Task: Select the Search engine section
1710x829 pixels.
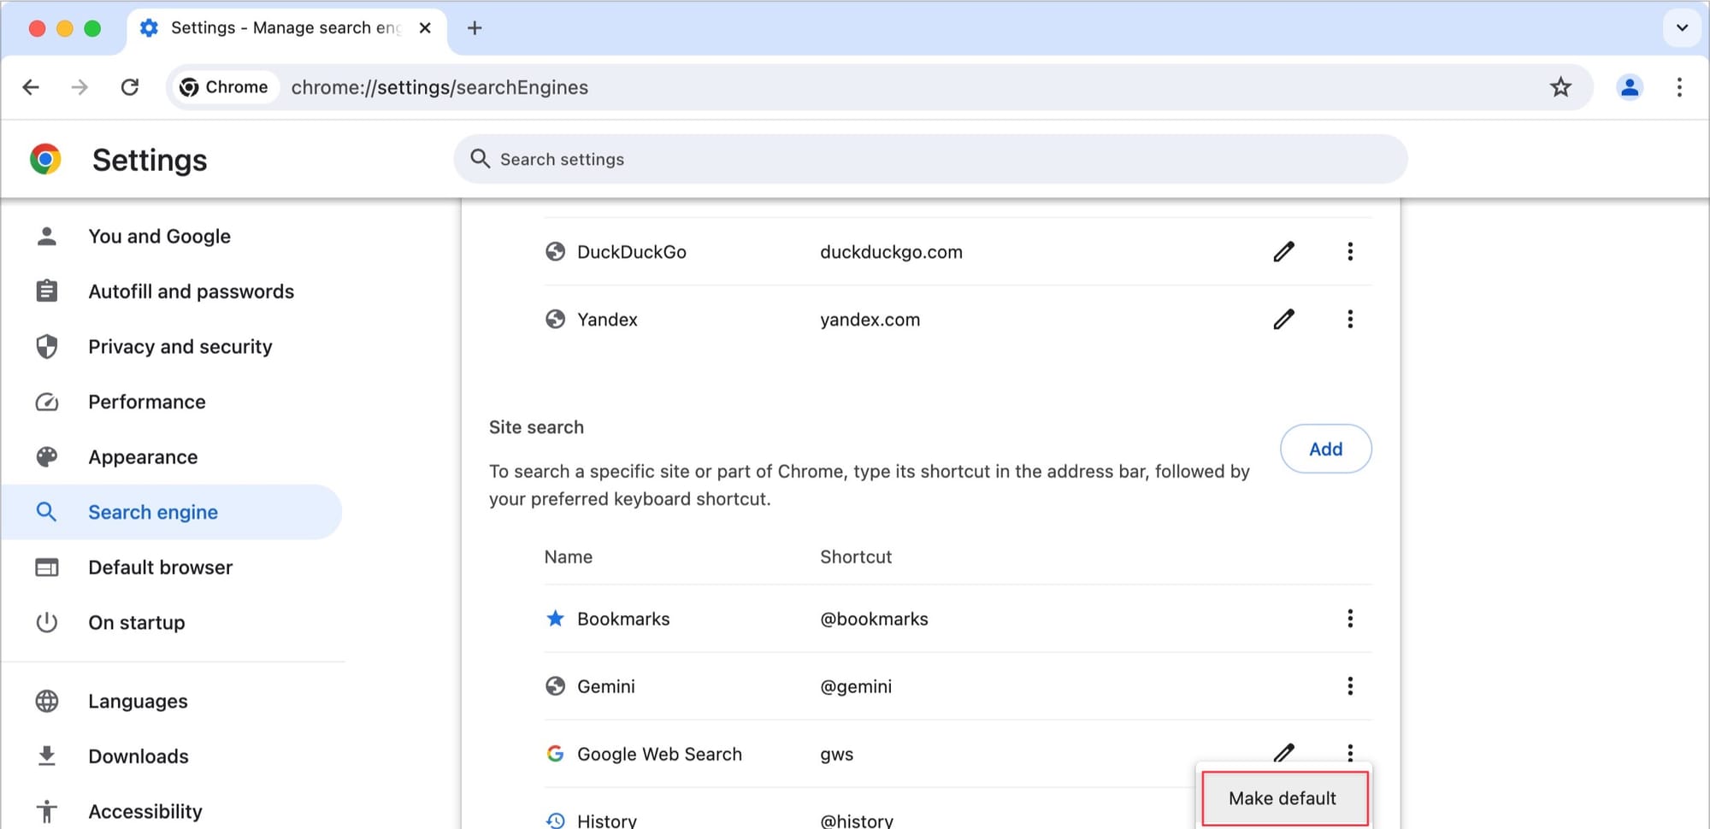Action: [171, 512]
